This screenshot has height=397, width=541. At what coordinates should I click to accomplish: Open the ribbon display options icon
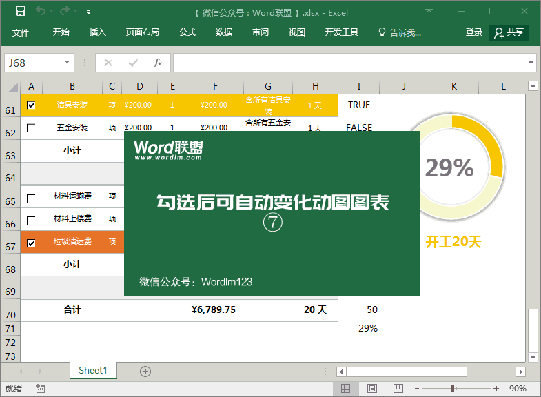429,12
